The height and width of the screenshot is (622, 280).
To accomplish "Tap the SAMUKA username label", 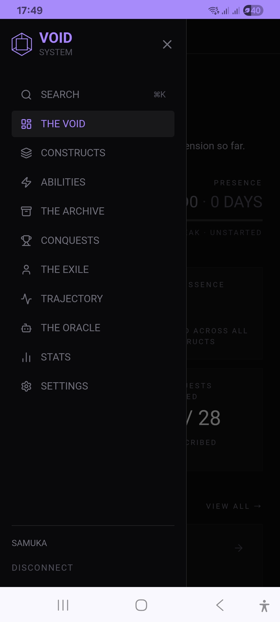I will click(29, 543).
